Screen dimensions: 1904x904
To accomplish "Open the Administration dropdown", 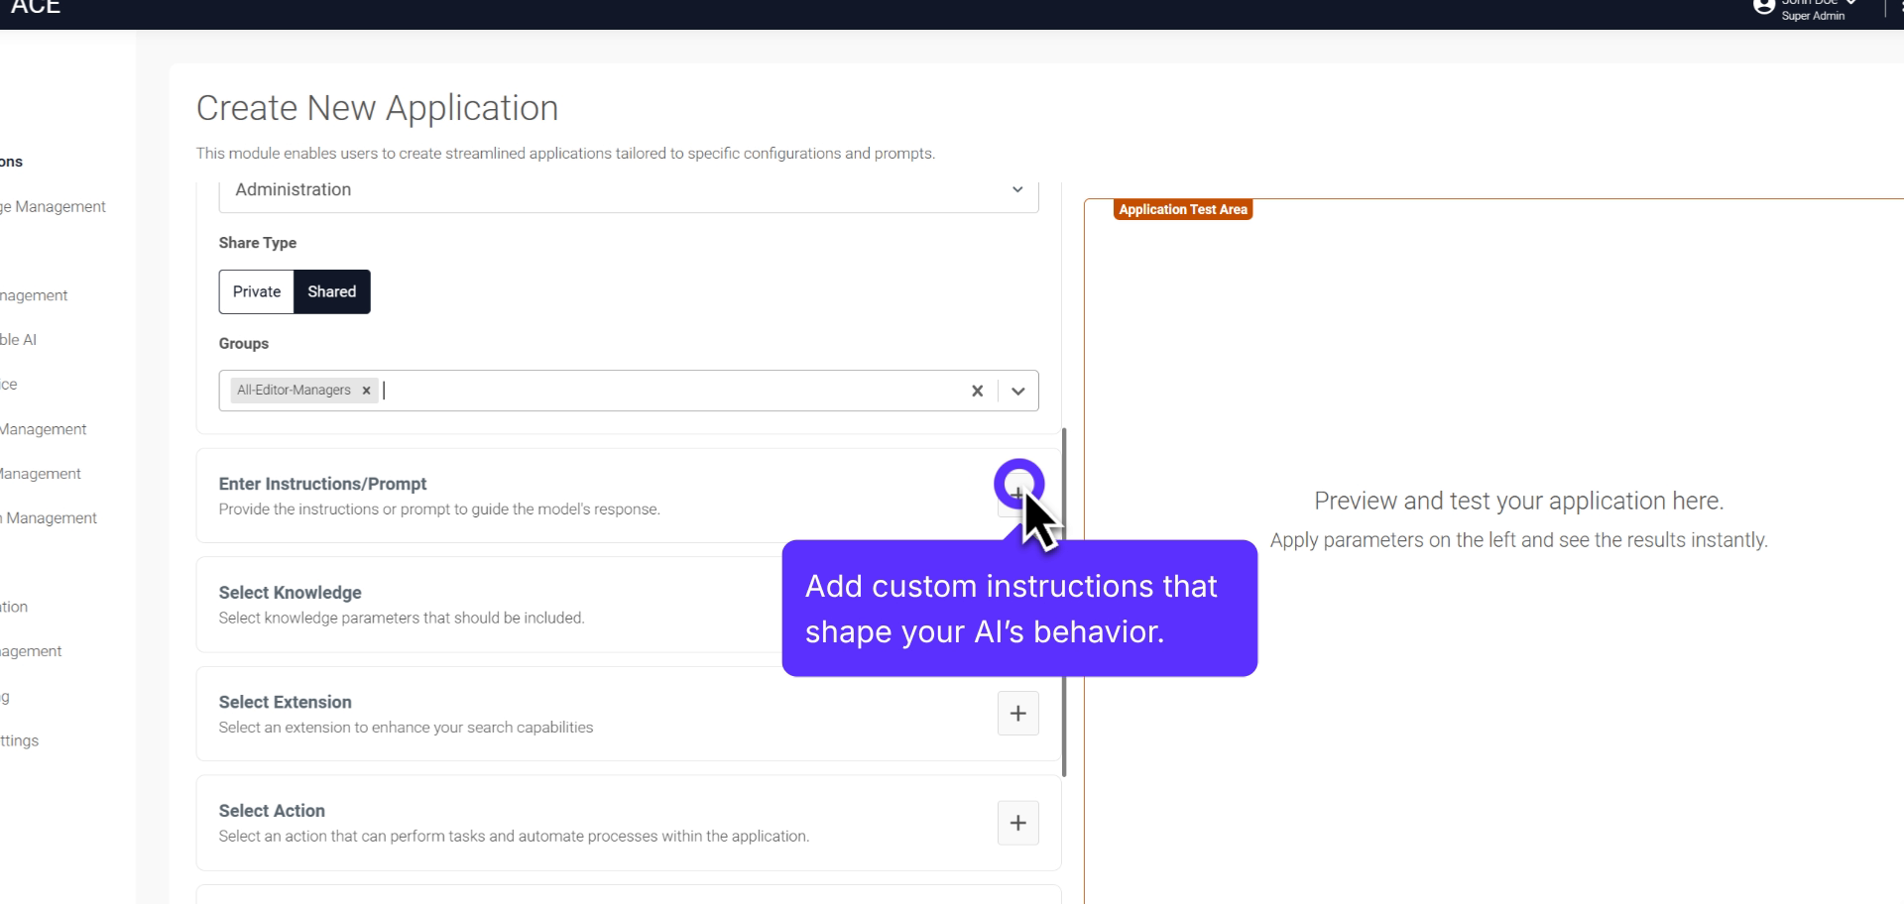I will click(628, 190).
